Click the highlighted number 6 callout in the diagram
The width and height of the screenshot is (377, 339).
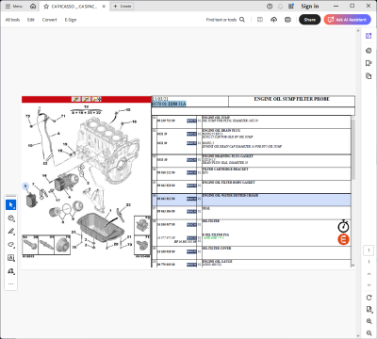25,186
